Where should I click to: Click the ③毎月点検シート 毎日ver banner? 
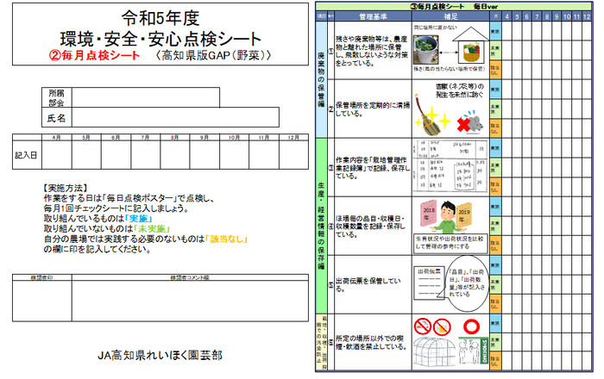click(454, 6)
